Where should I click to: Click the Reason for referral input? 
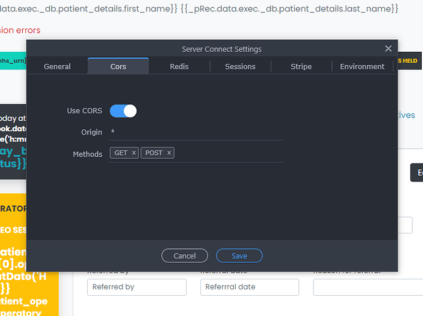(x=367, y=287)
